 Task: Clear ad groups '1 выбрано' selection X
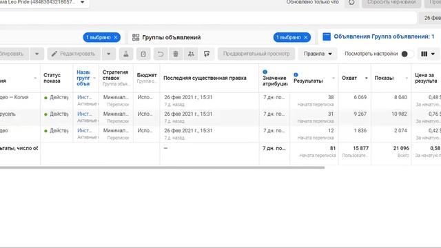coord(306,37)
